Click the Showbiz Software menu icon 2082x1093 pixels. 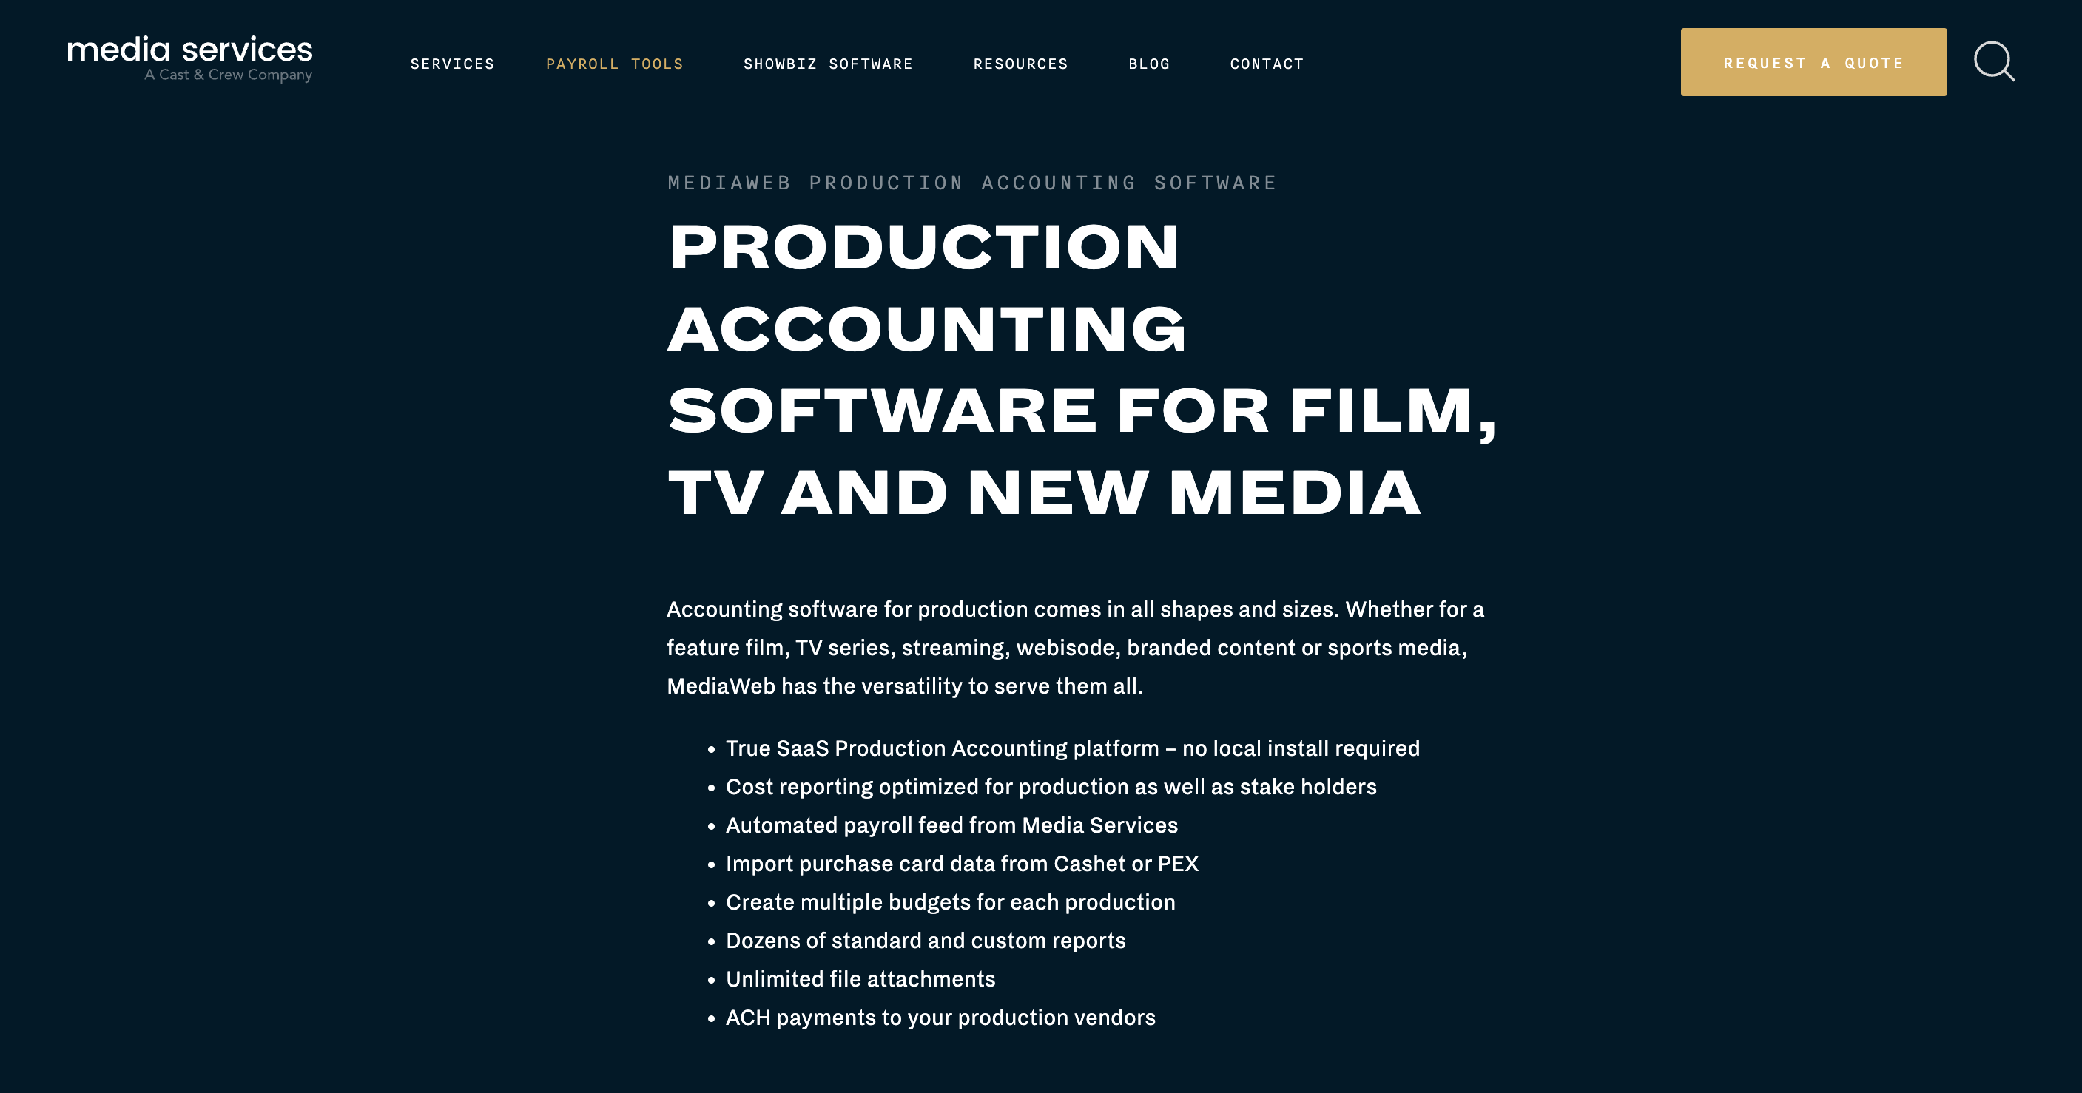[x=828, y=64]
